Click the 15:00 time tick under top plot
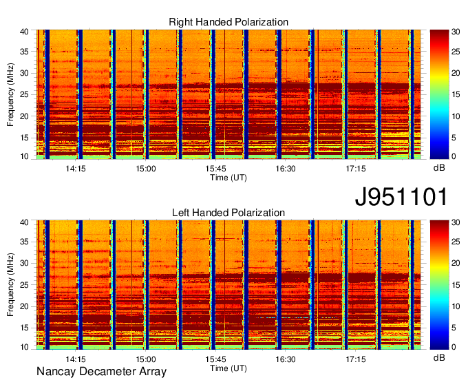 pyautogui.click(x=146, y=169)
